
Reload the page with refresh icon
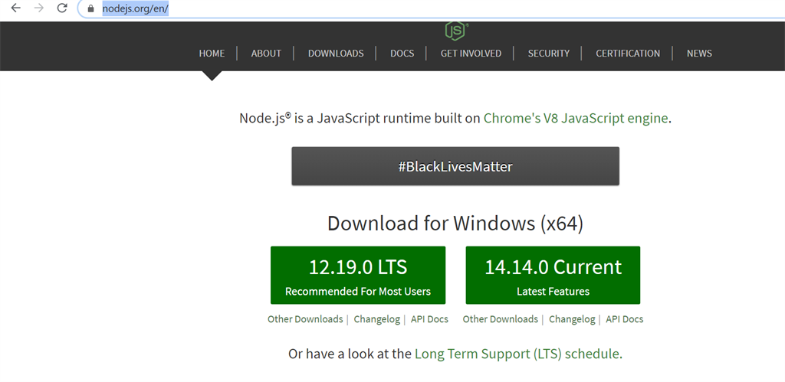(x=62, y=8)
